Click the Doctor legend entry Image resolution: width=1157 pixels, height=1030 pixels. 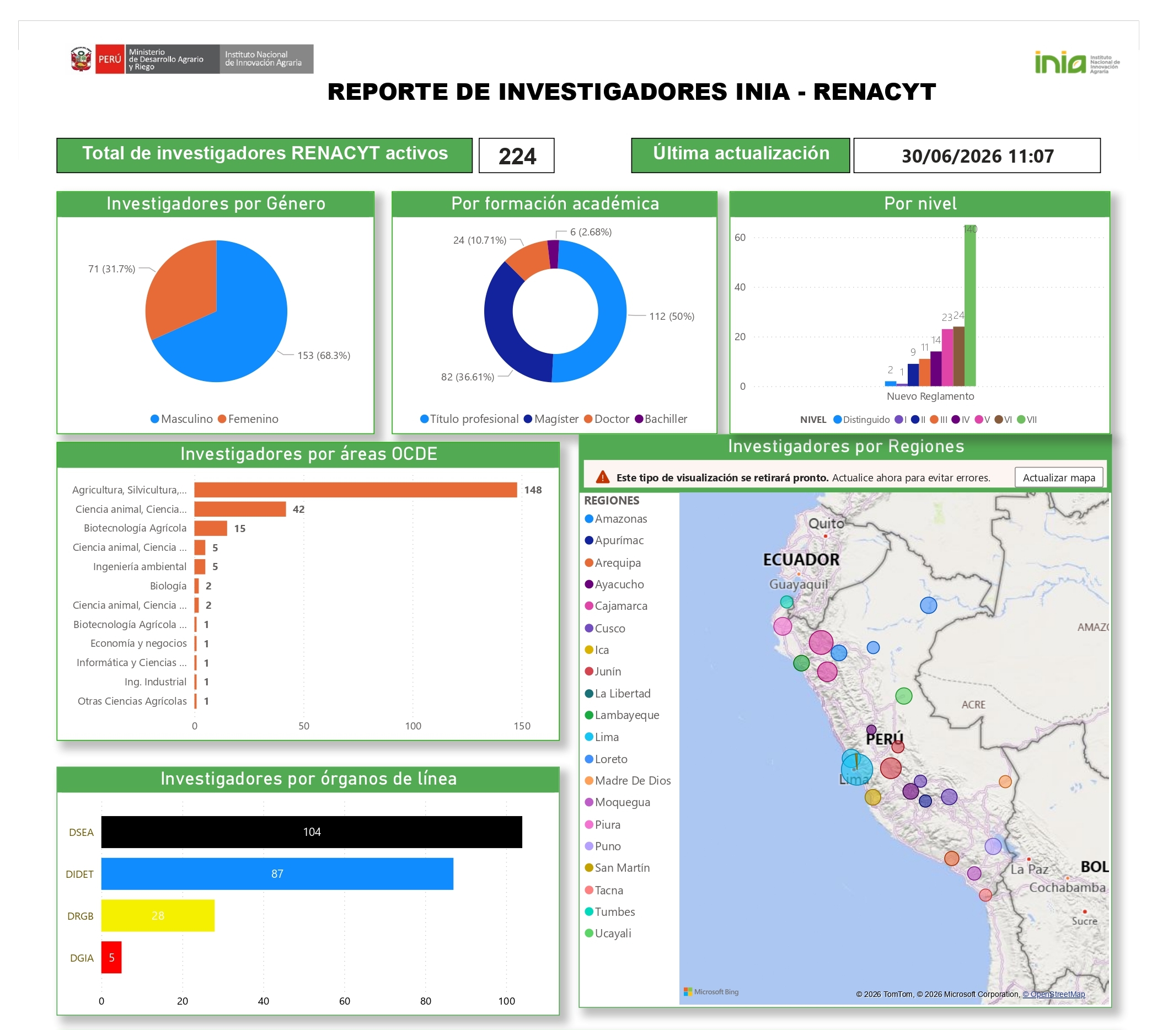[606, 419]
